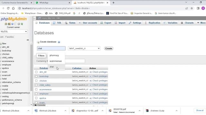Screen dimensions: 206x115
Task: Switch to the SQL tab
Action: click(57, 23)
